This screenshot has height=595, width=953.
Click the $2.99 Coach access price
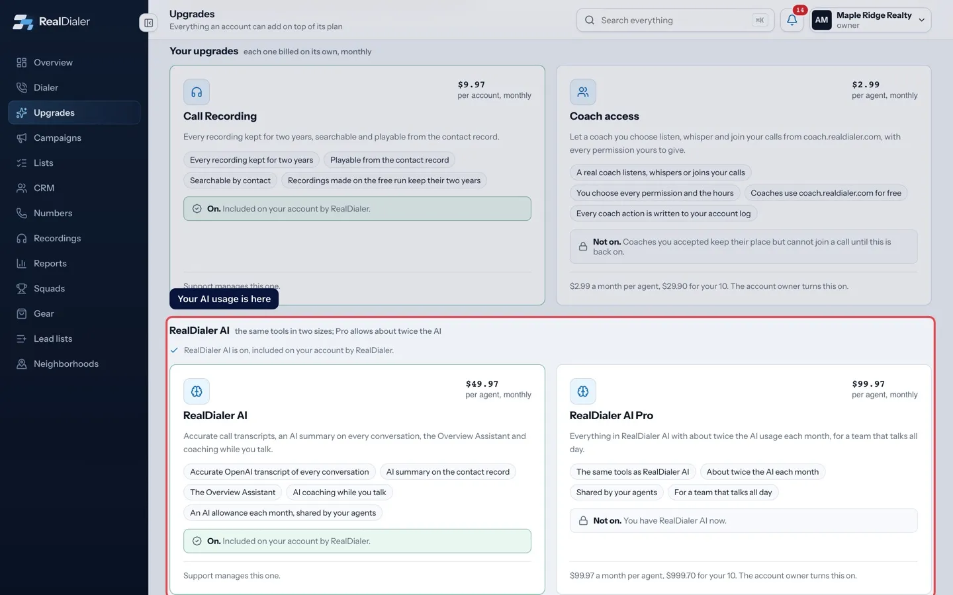pyautogui.click(x=866, y=85)
